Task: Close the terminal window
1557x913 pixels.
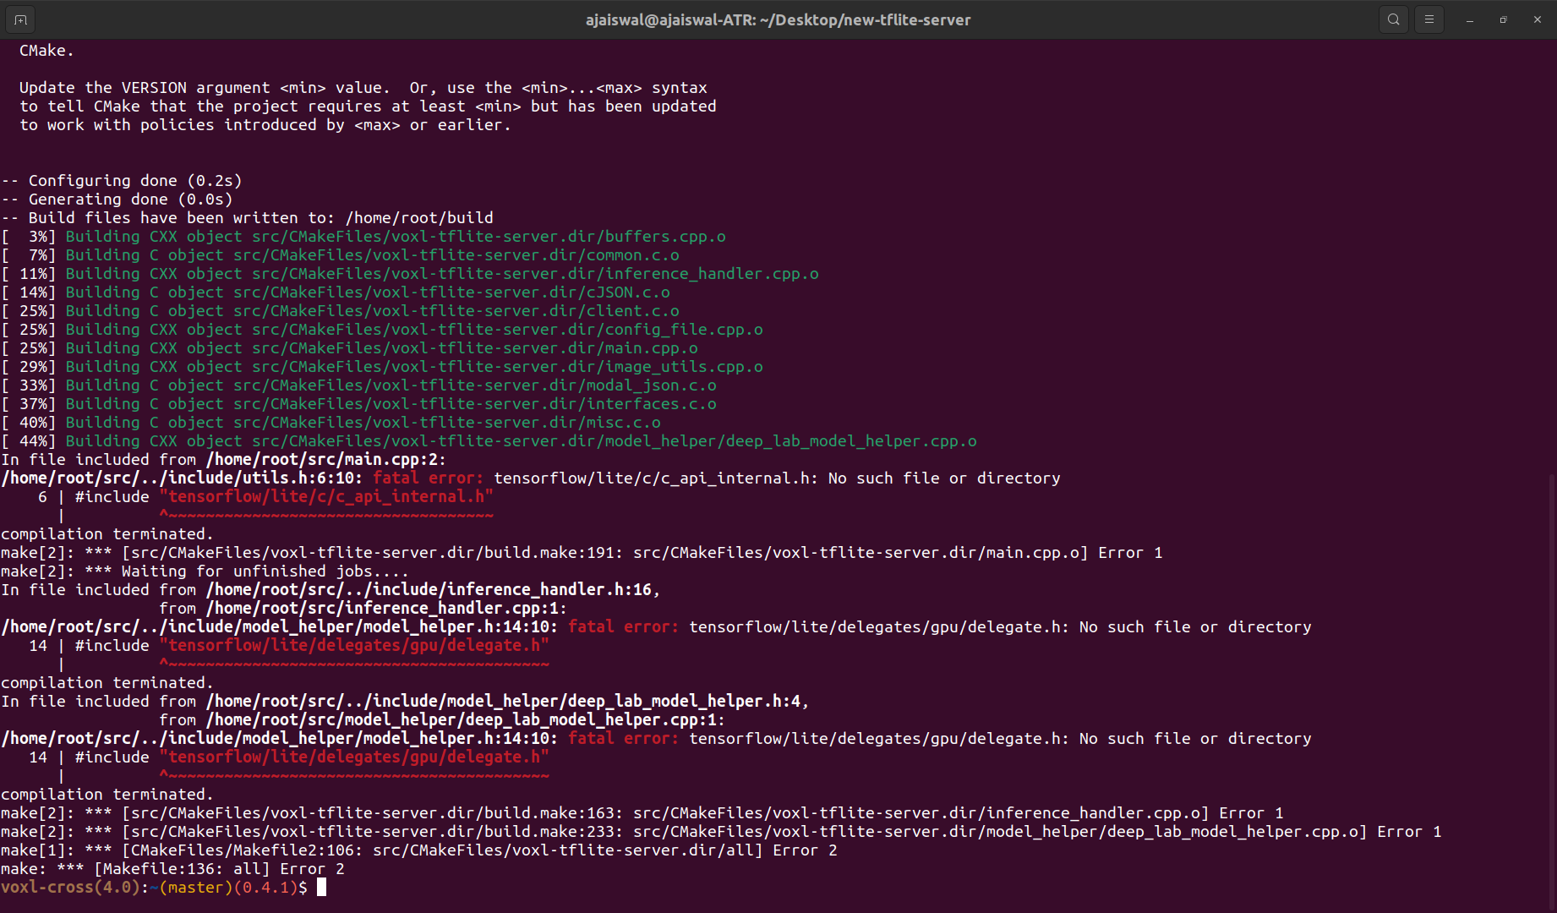Action: (x=1538, y=19)
